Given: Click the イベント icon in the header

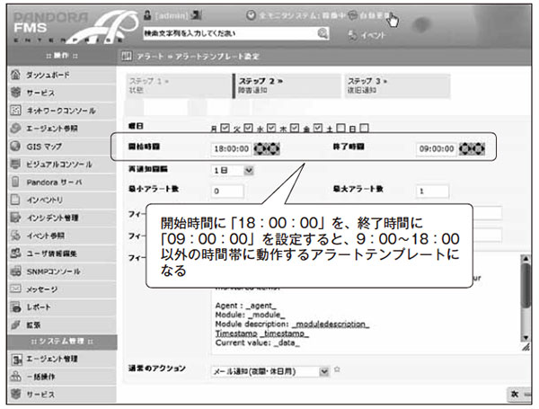Looking at the screenshot, I should point(352,35).
